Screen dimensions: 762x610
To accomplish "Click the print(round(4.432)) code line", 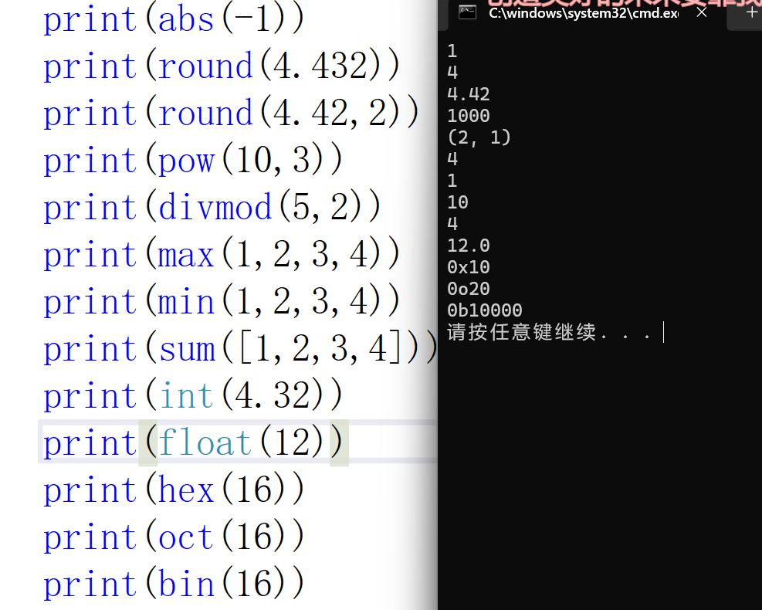I will pyautogui.click(x=222, y=66).
